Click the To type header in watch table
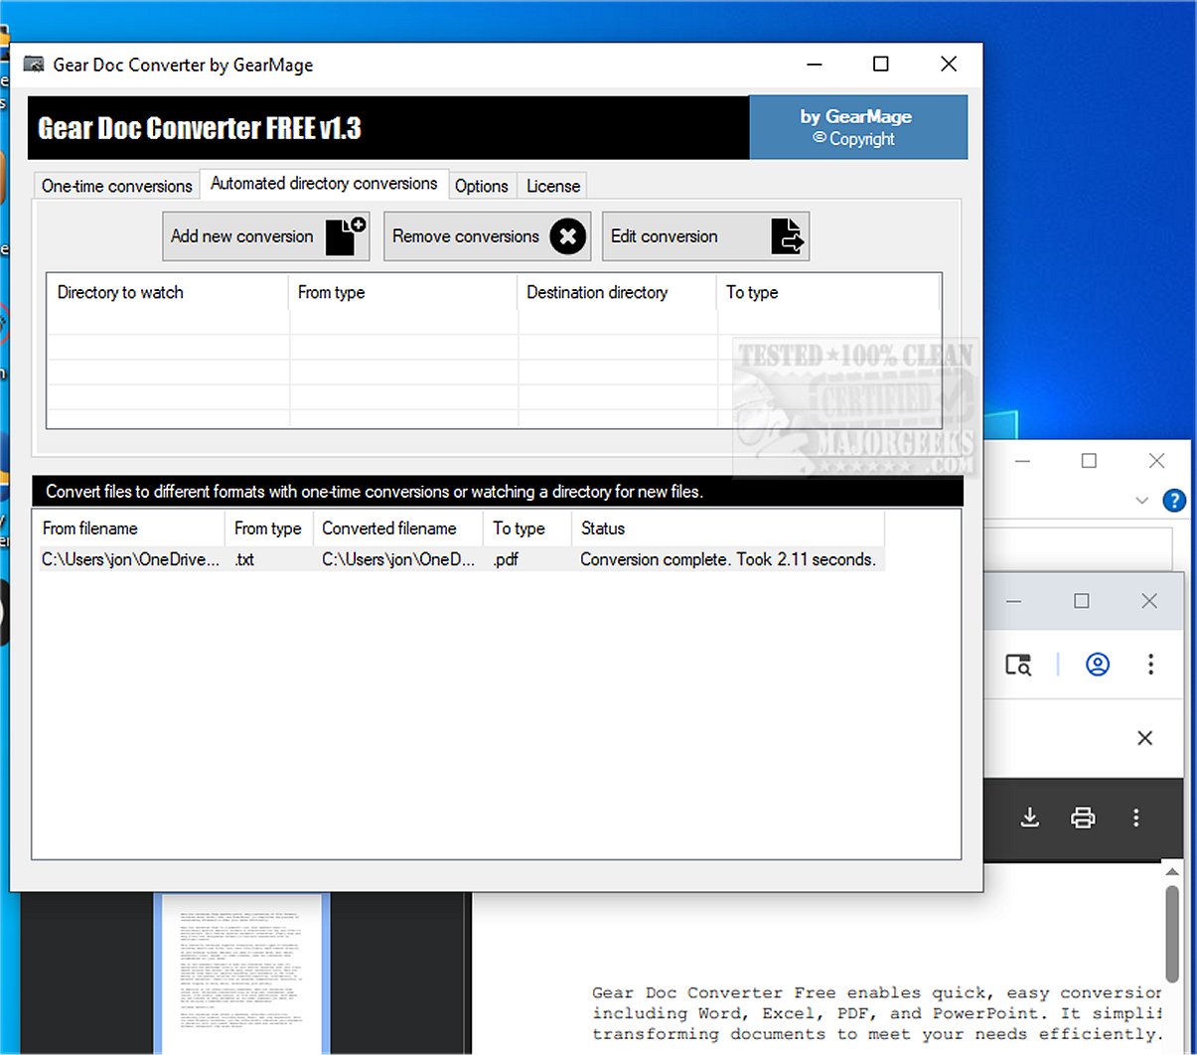Screen dimensions: 1197x1055 click(x=827, y=292)
